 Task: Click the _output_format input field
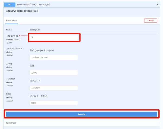pos(54,57)
